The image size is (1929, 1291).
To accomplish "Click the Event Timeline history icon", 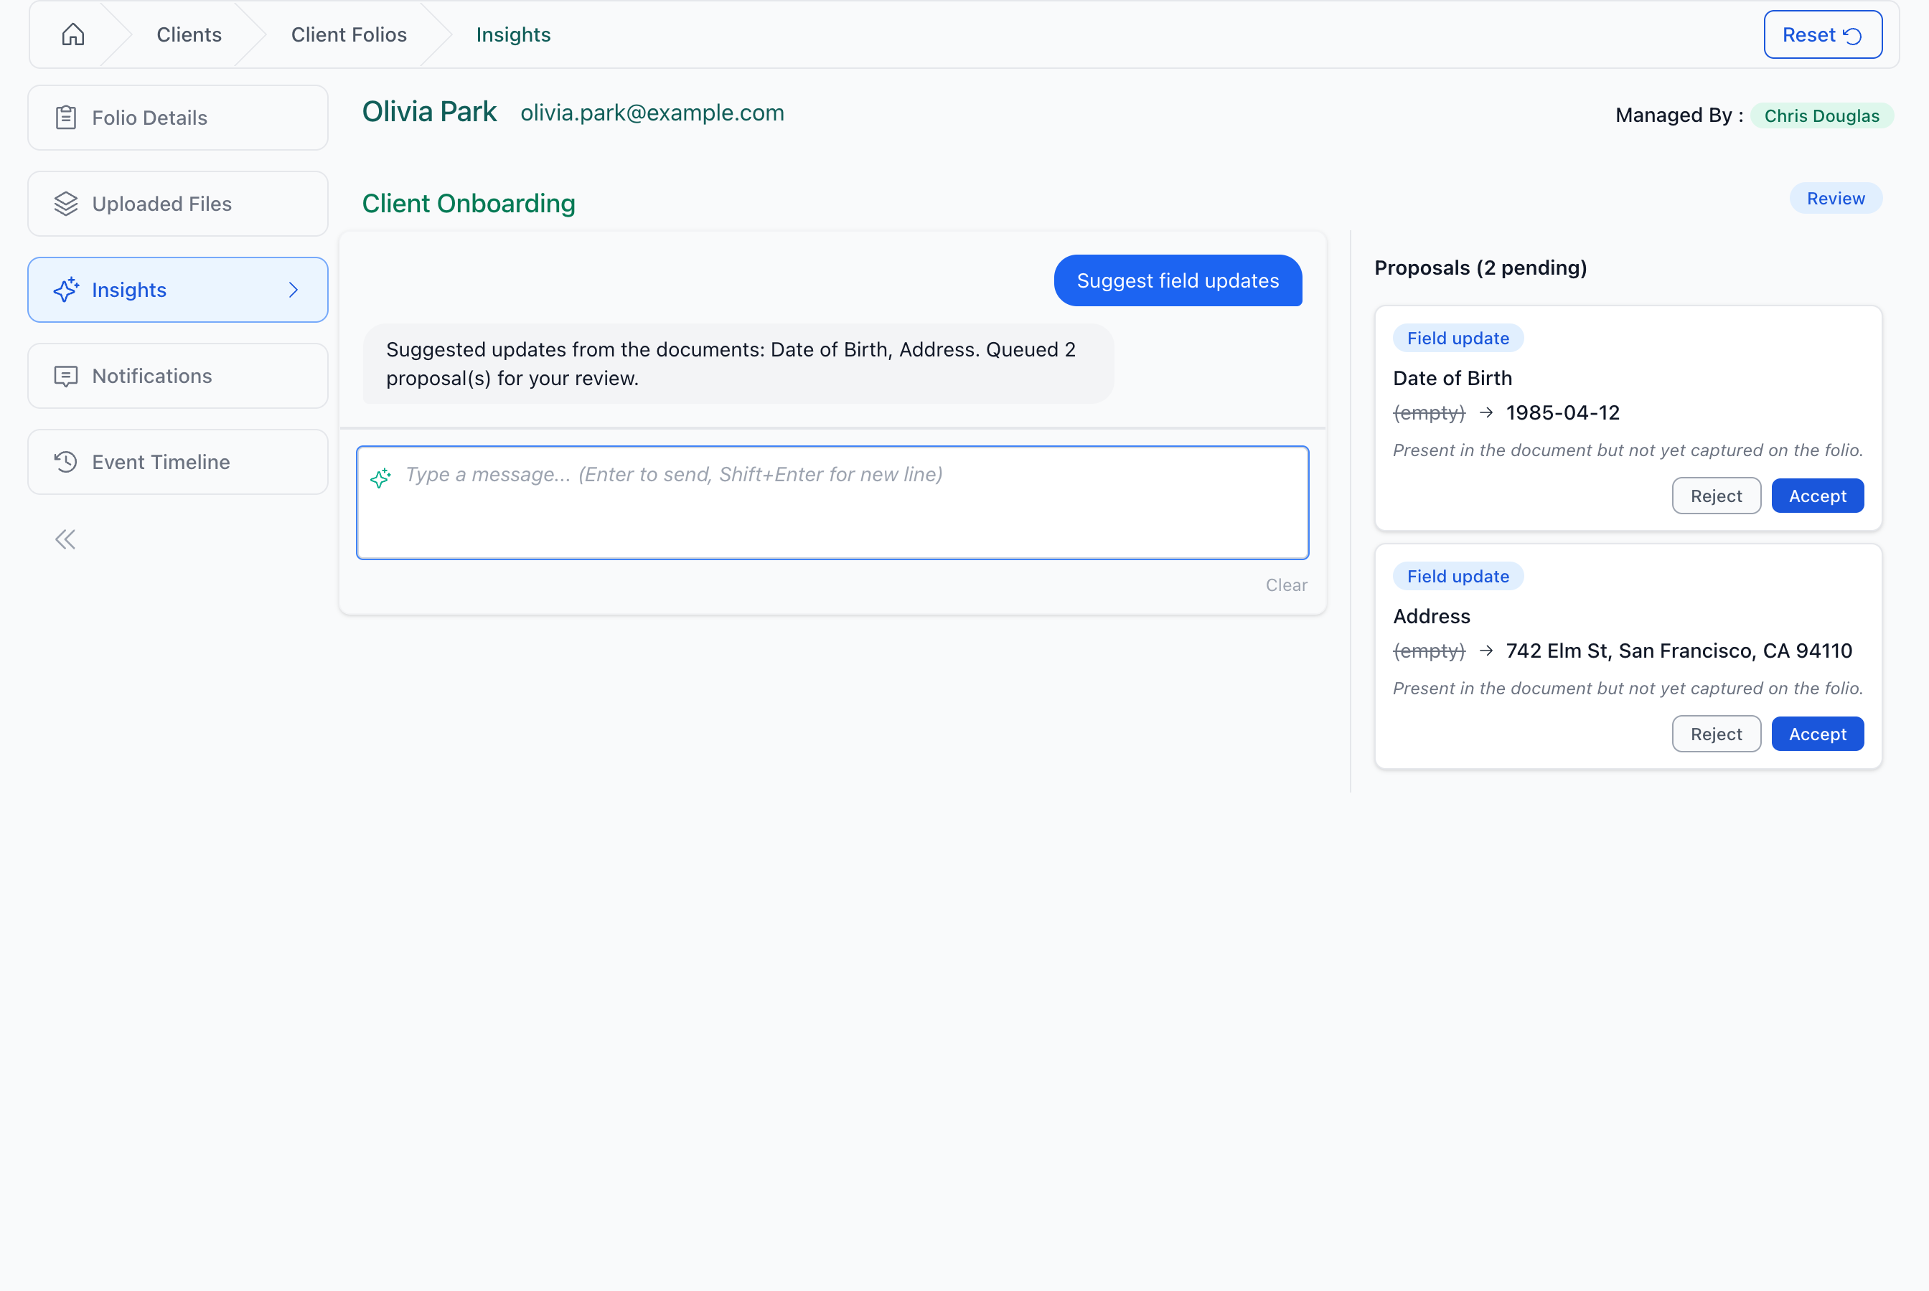I will coord(66,462).
